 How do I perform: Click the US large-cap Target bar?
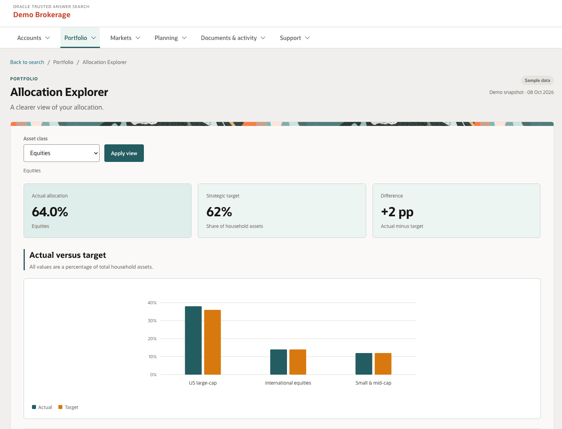(x=213, y=342)
